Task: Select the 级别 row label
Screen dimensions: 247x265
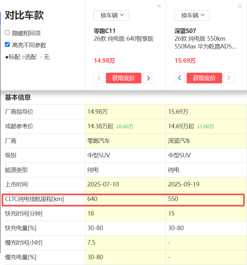Action: 10,155
